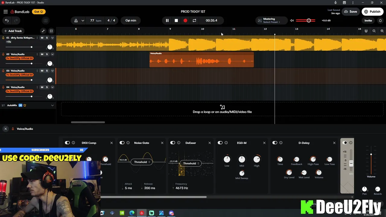The image size is (386, 217).
Task: Remove the DIGI Comp effect
Action: point(111,143)
